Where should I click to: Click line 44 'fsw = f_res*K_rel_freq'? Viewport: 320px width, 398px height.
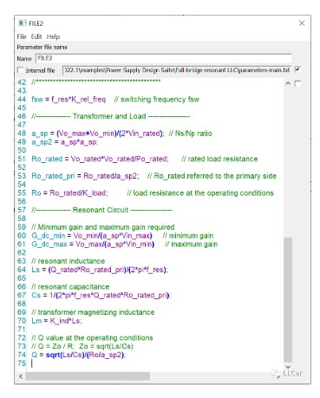69,100
